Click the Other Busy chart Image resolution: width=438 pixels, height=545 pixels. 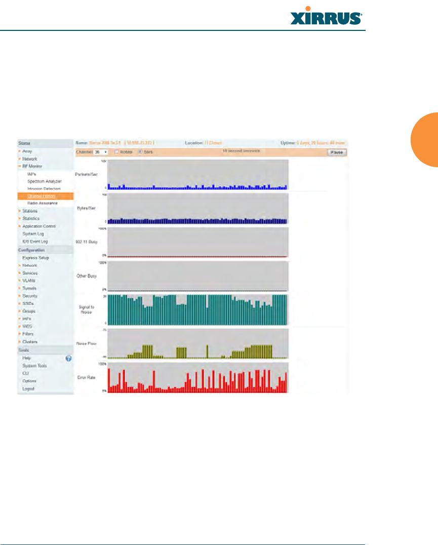tap(197, 276)
